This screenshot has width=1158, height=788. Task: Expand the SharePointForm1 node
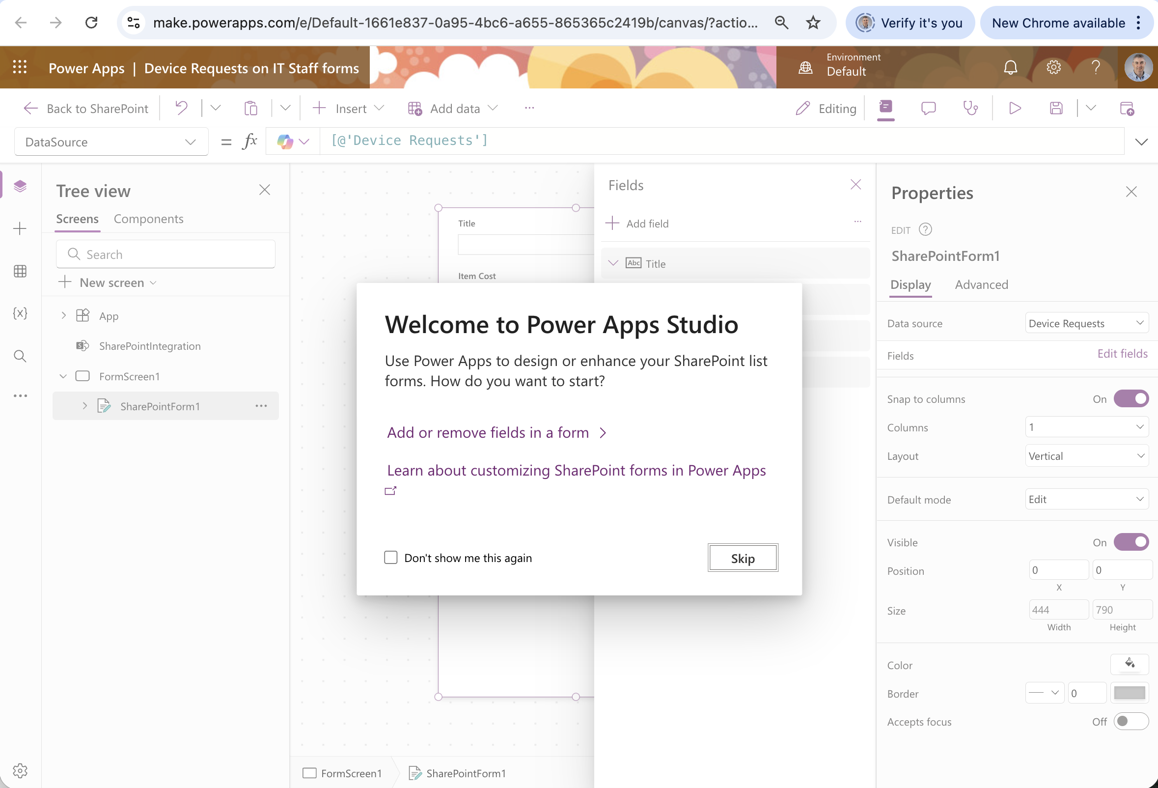click(84, 406)
